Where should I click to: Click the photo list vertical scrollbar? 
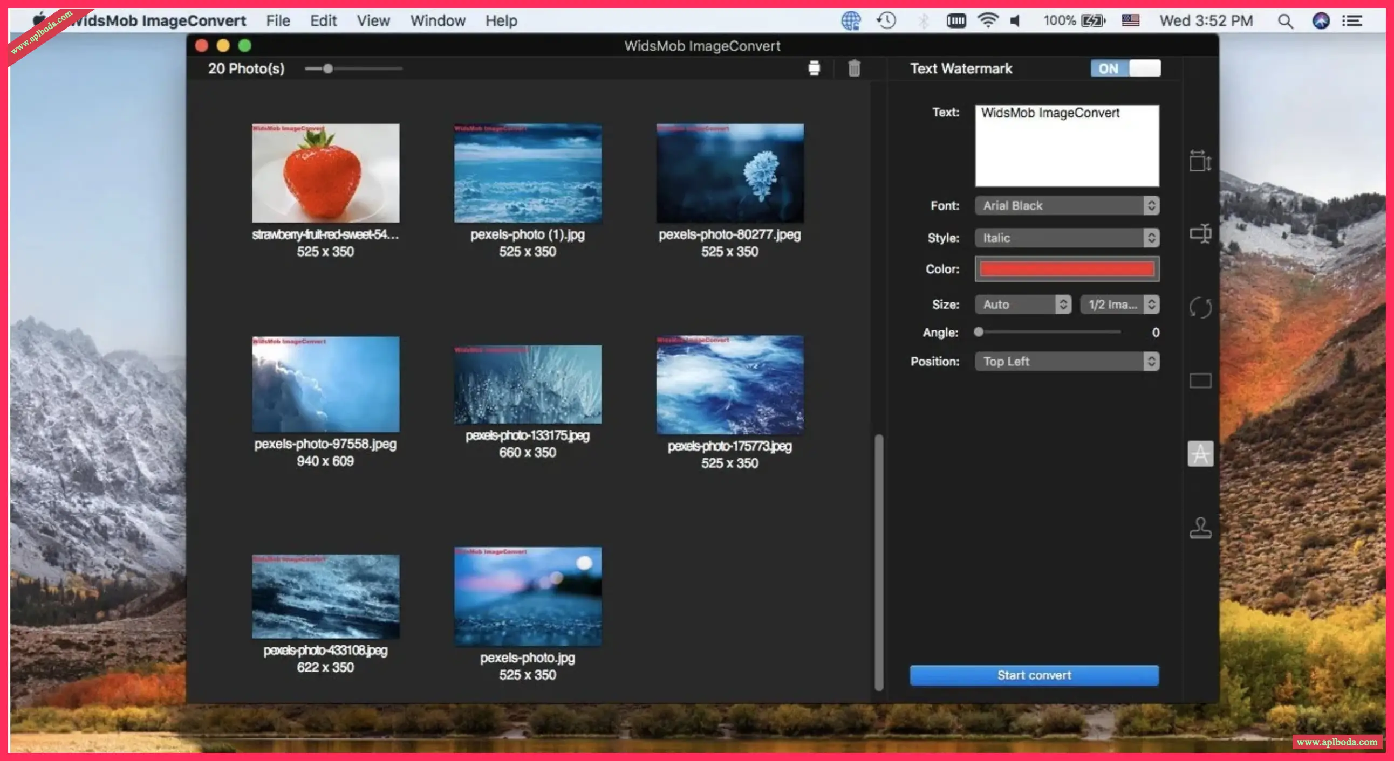coord(879,563)
